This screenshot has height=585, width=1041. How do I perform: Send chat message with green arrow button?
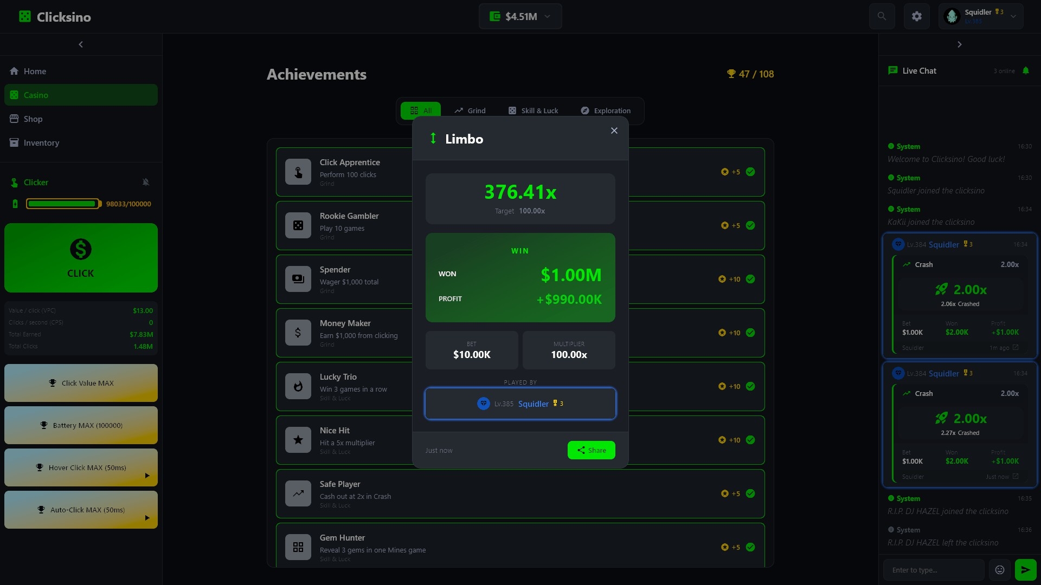pyautogui.click(x=1025, y=570)
